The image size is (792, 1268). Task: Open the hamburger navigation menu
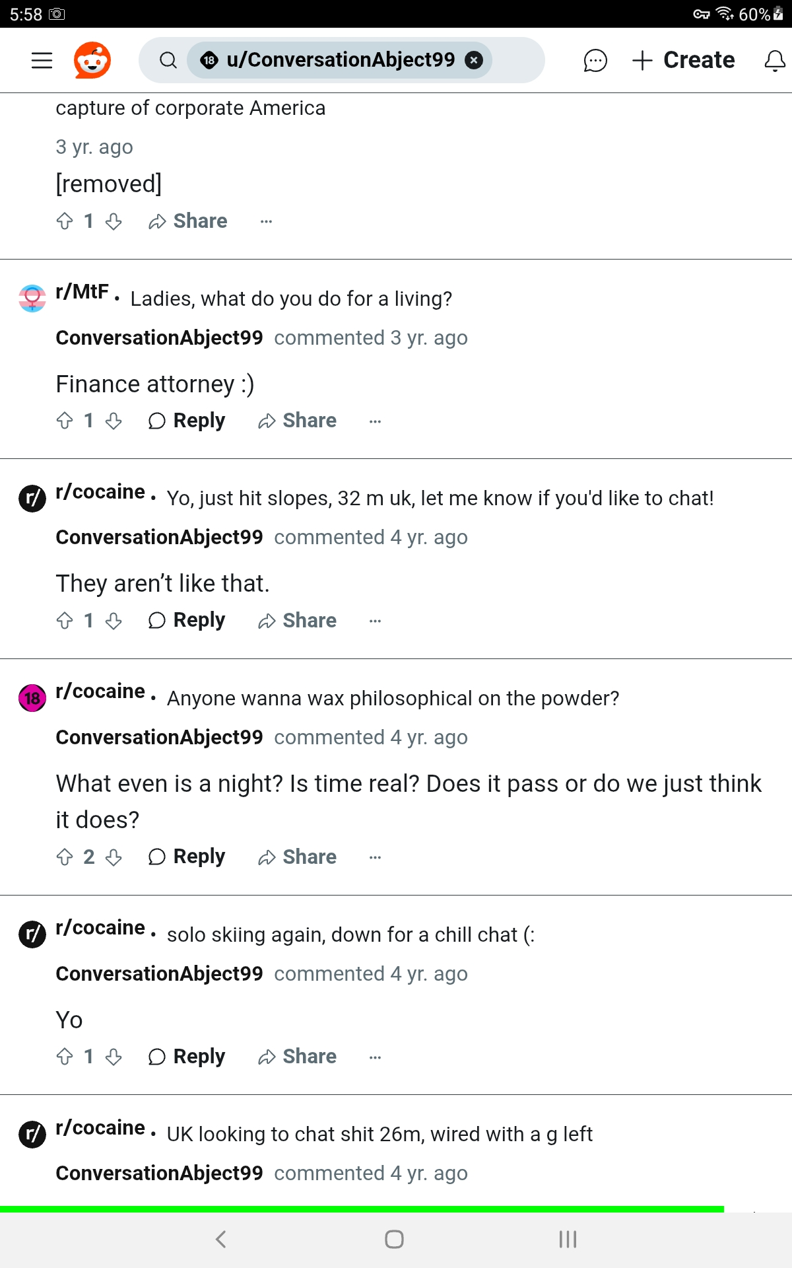tap(42, 60)
